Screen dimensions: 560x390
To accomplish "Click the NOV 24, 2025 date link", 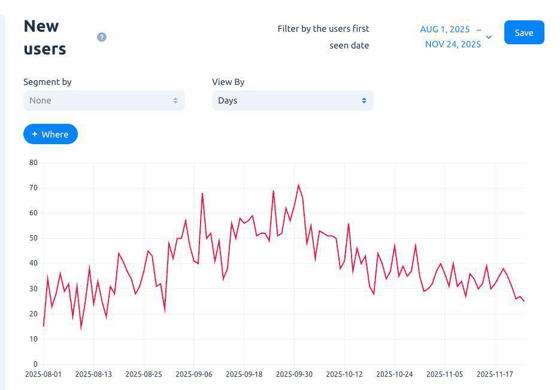I will point(453,44).
